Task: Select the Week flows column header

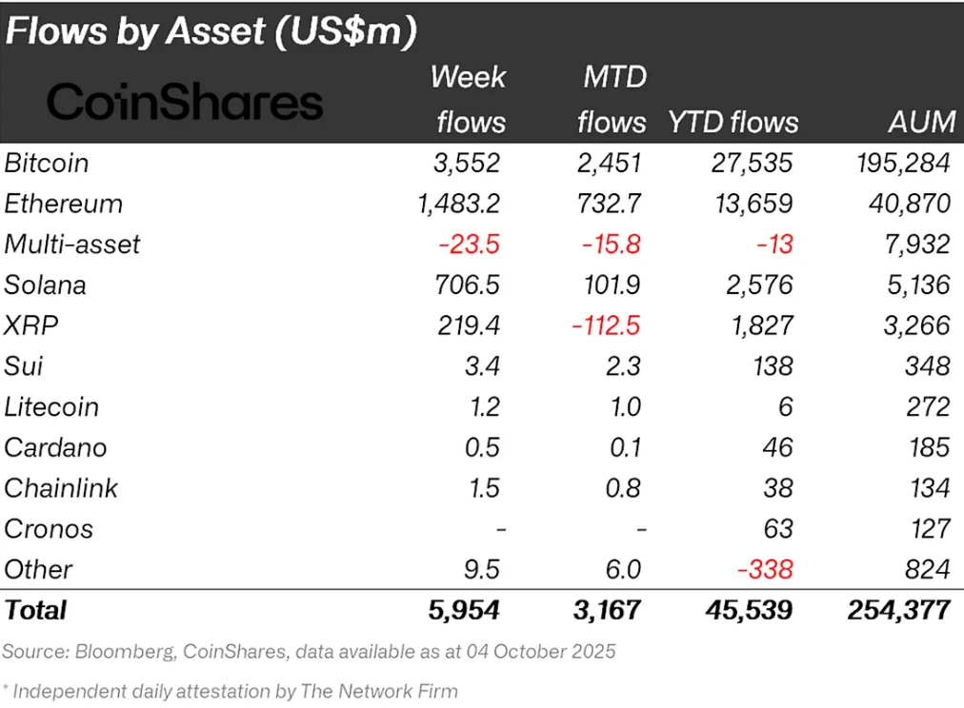Action: pos(469,99)
